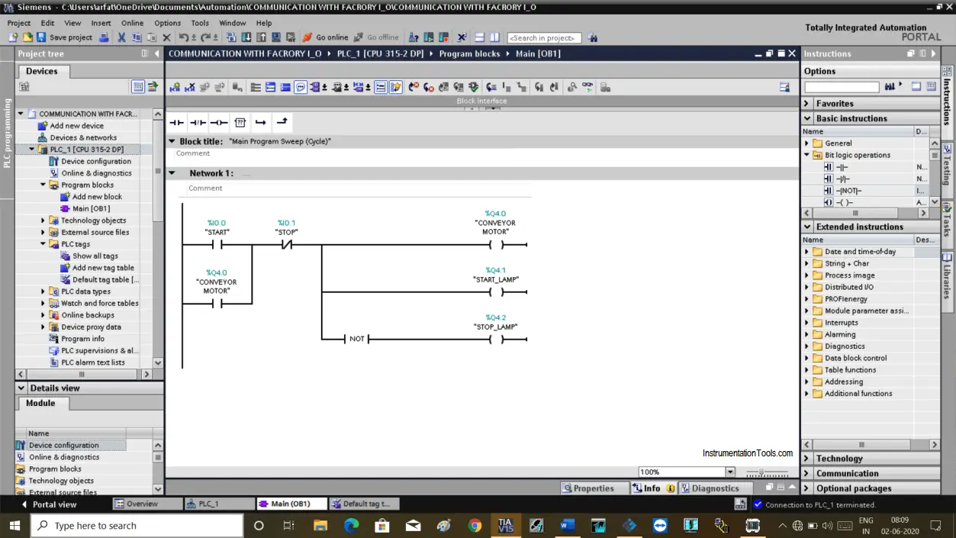Click the close branch icon in favorites bar
Screen dimensions: 956x538
tap(282, 122)
